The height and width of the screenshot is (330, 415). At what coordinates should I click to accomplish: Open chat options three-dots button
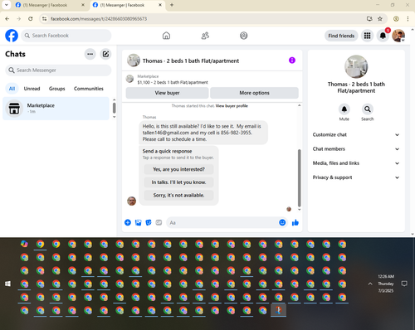[x=90, y=54]
